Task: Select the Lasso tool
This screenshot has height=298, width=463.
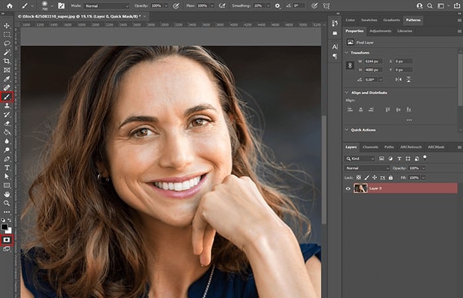Action: point(7,44)
